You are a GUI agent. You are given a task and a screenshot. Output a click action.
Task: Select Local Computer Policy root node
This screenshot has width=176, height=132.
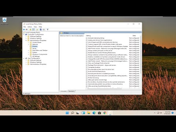pyautogui.click(x=33, y=33)
